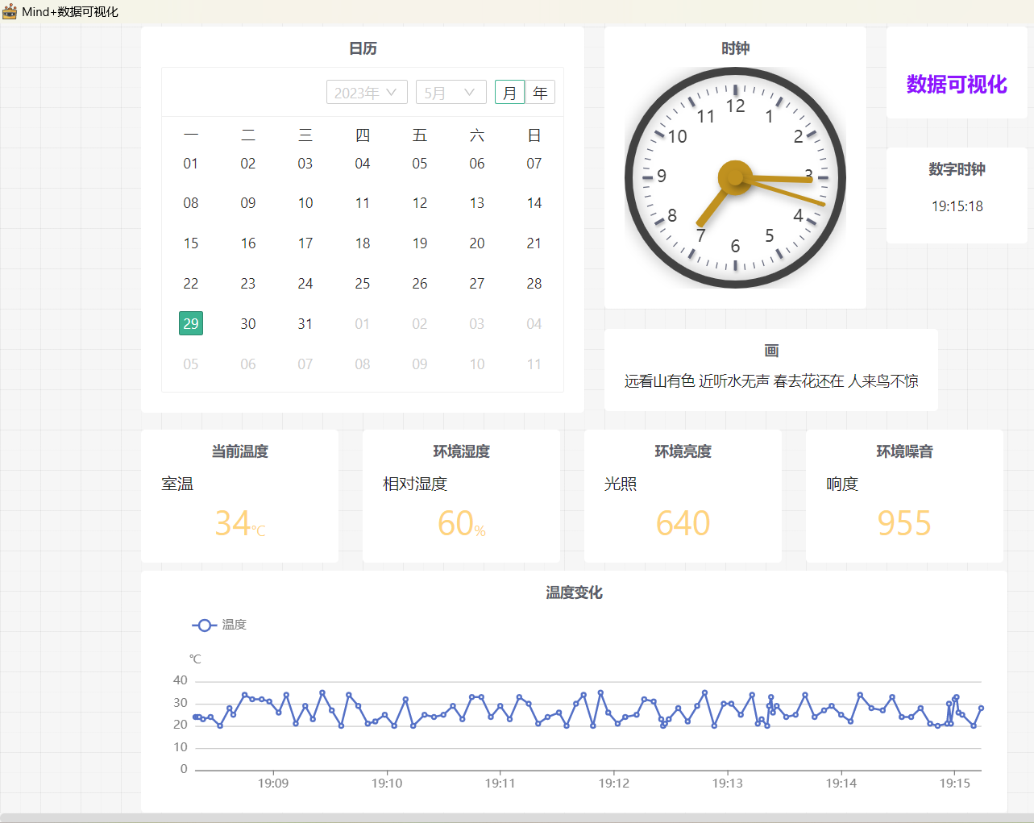Click the 时钟 widget title
Image resolution: width=1034 pixels, height=823 pixels.
pos(735,48)
